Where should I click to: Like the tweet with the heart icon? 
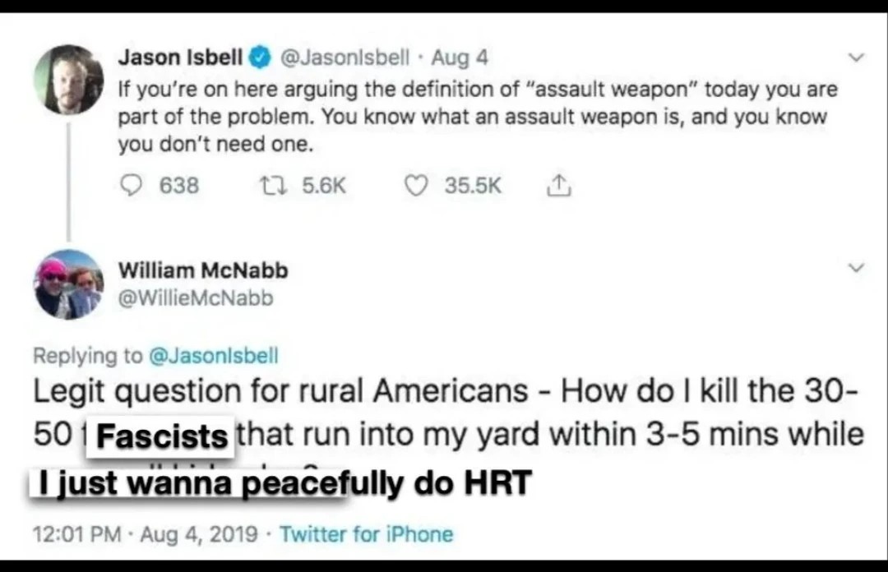click(x=417, y=186)
